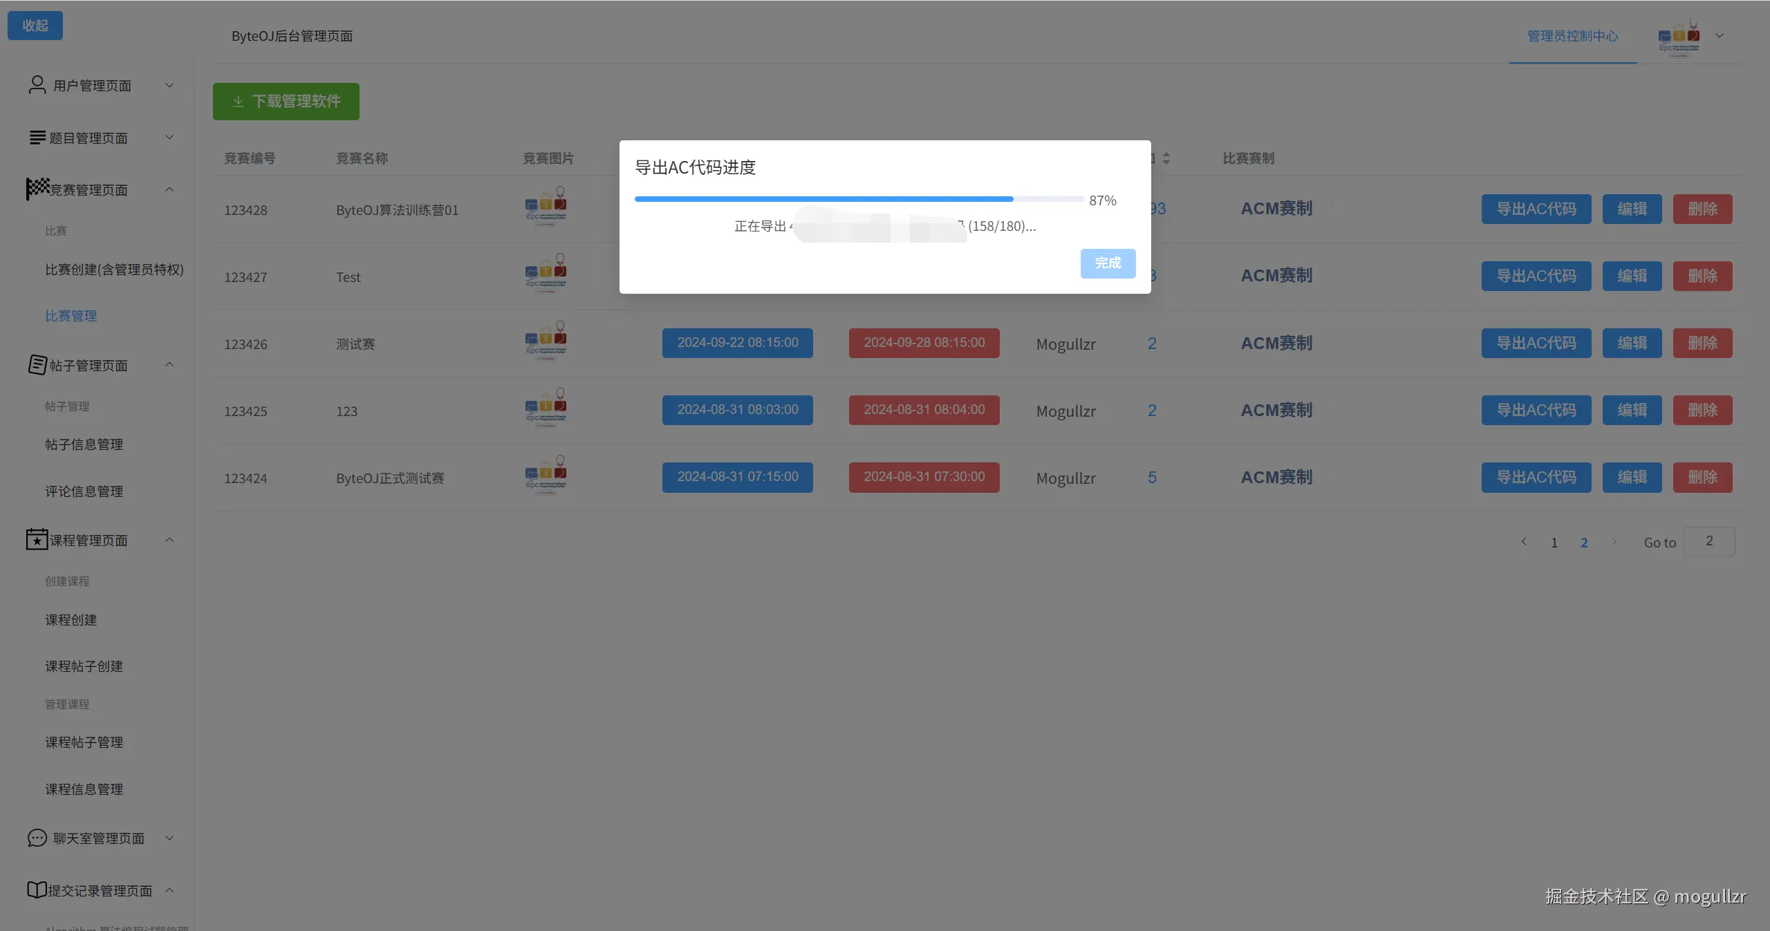Open 比赛管理 in the sidebar

(x=71, y=316)
